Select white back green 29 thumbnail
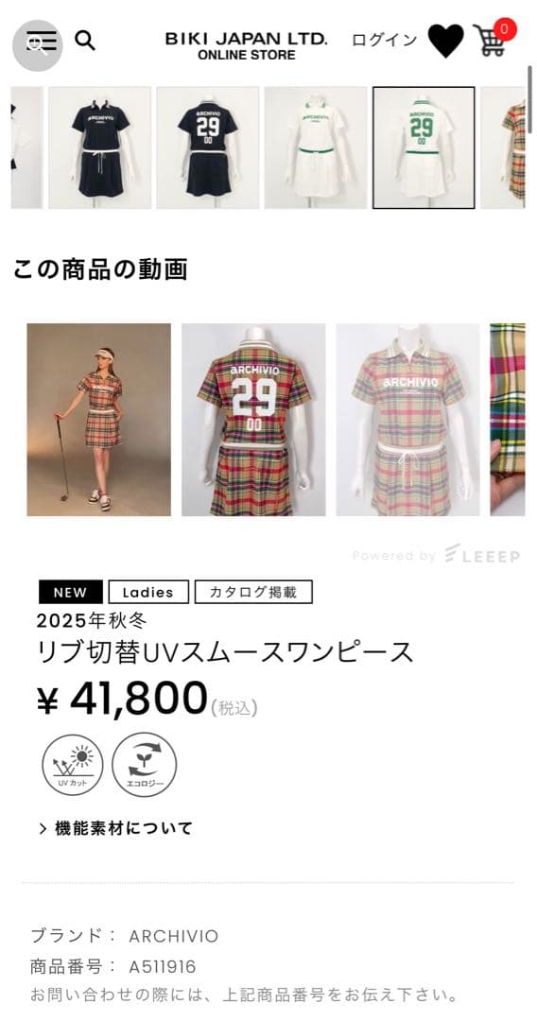 (x=424, y=147)
